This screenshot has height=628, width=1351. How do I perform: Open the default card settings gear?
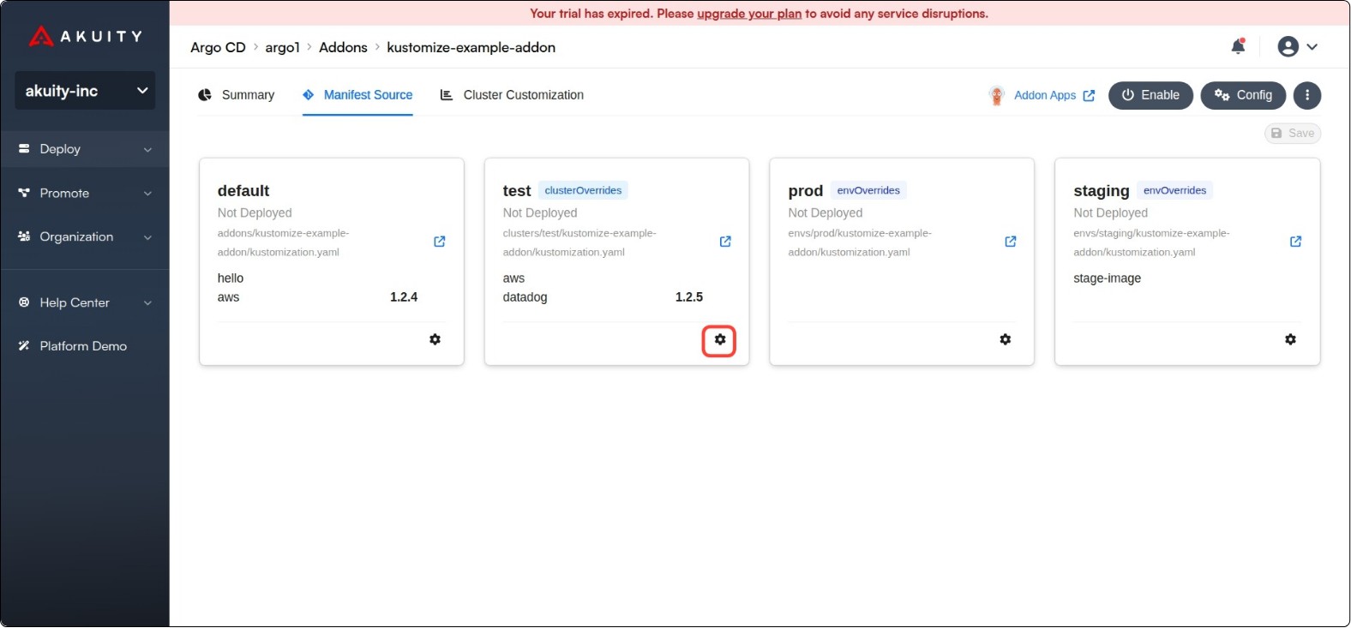(435, 340)
